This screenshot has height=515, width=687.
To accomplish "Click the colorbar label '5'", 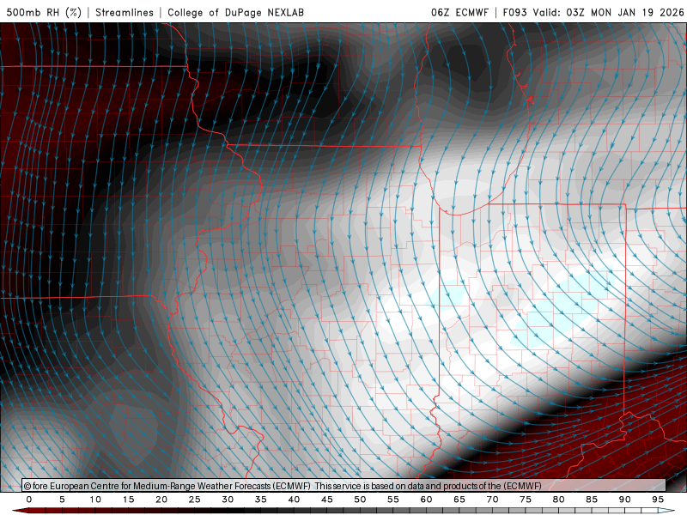I will [62, 500].
